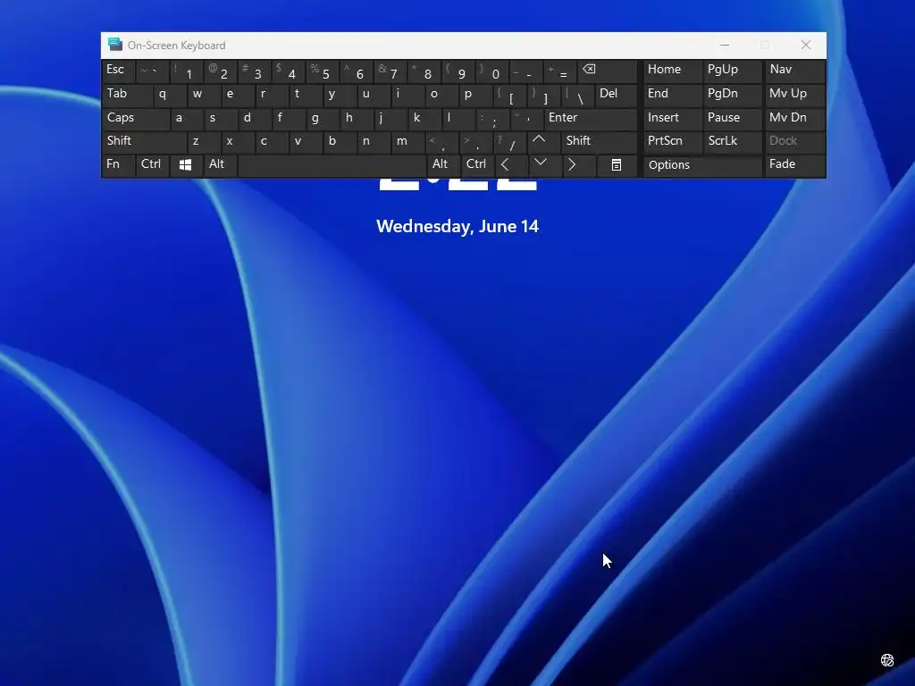
Task: Click the letter p key
Action: click(x=475, y=95)
